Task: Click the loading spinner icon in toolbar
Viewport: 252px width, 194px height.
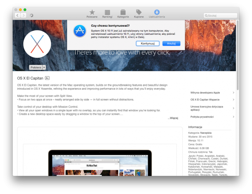Action: [31, 15]
